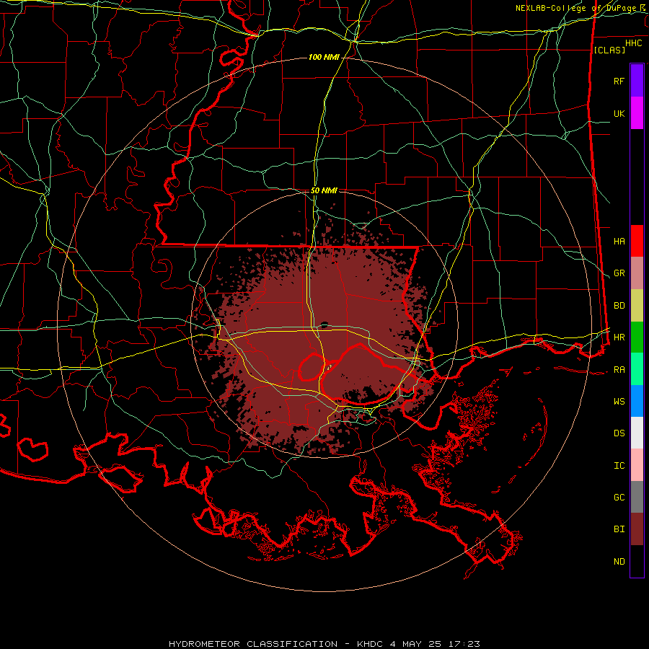
Task: Select the IC text label in legend
Action: tap(619, 465)
